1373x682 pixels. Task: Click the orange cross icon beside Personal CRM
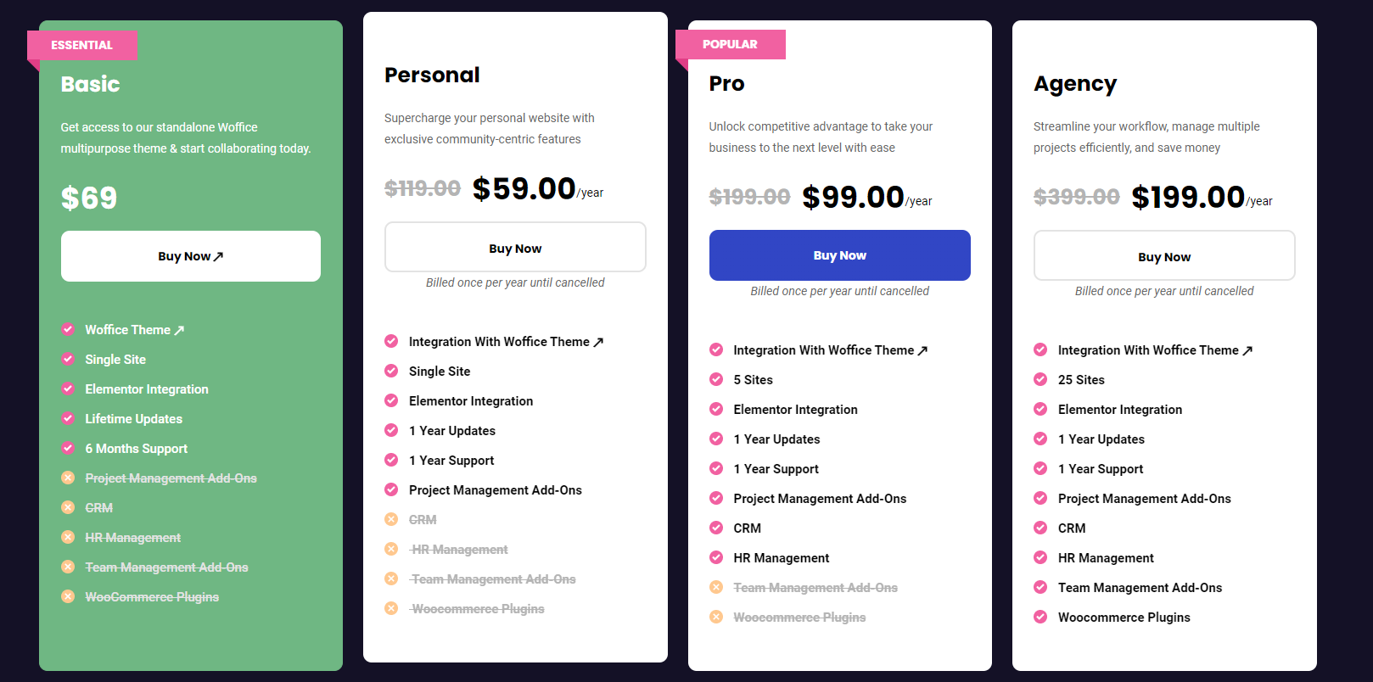(x=391, y=519)
